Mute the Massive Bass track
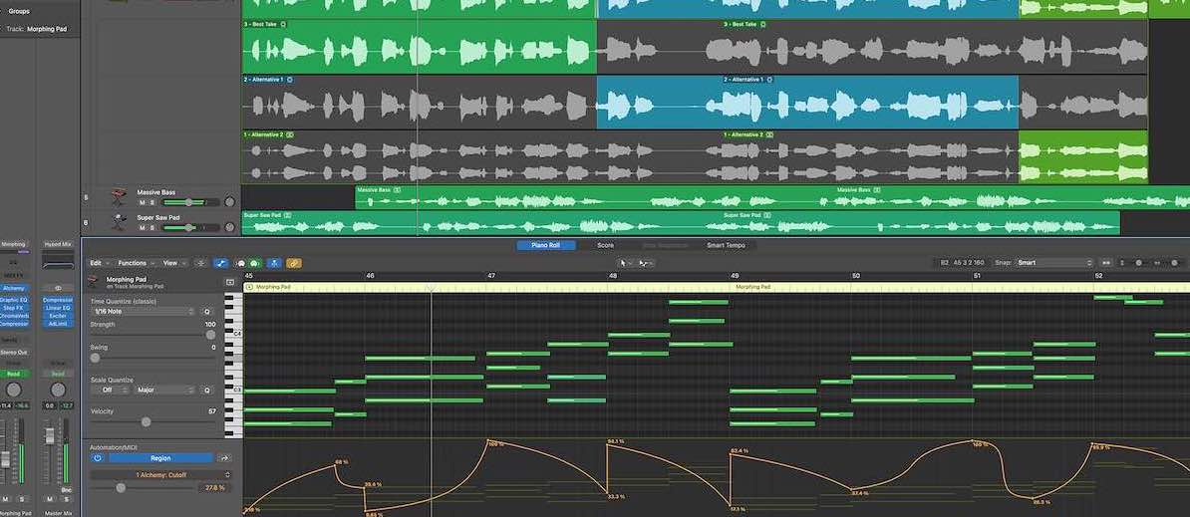 pos(143,202)
